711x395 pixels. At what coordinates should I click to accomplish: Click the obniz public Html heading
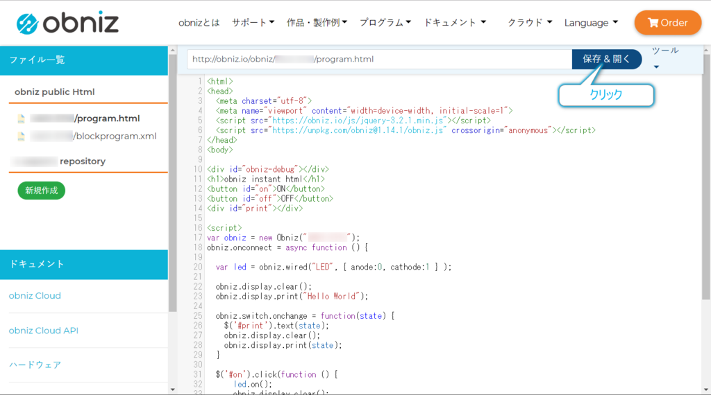pos(54,92)
